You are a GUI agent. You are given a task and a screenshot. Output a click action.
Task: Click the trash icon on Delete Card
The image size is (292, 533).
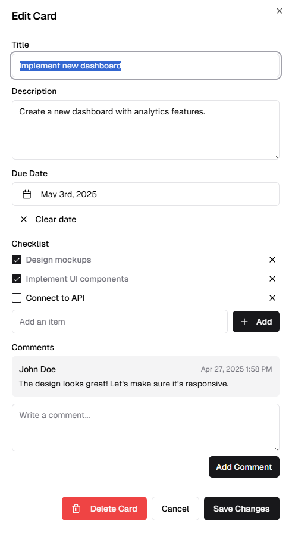[76, 509]
